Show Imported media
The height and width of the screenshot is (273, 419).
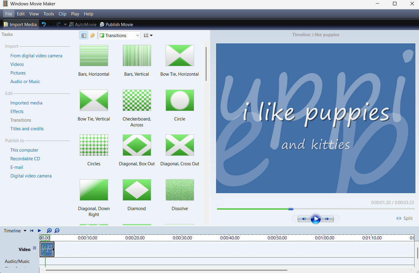pos(26,103)
